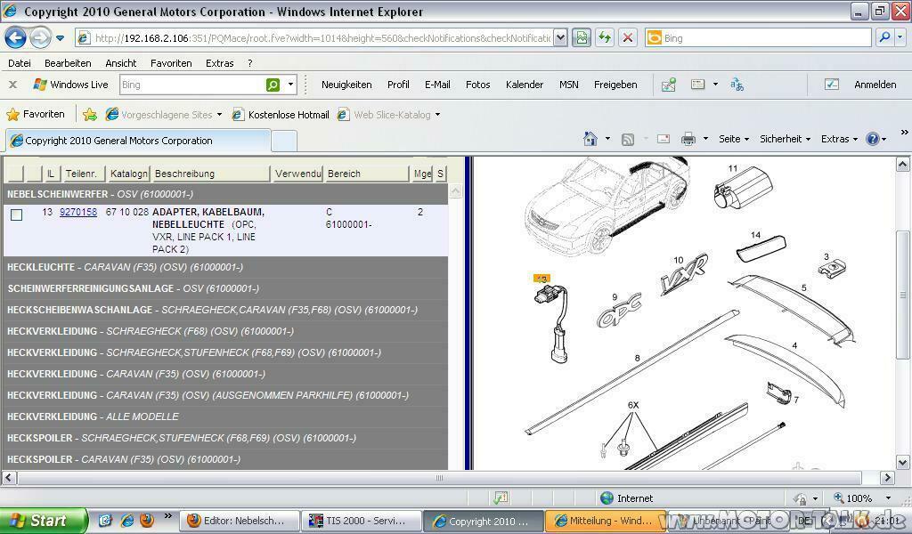
Task: Expand the Web Slice-Katalog dropdown
Action: point(437,115)
